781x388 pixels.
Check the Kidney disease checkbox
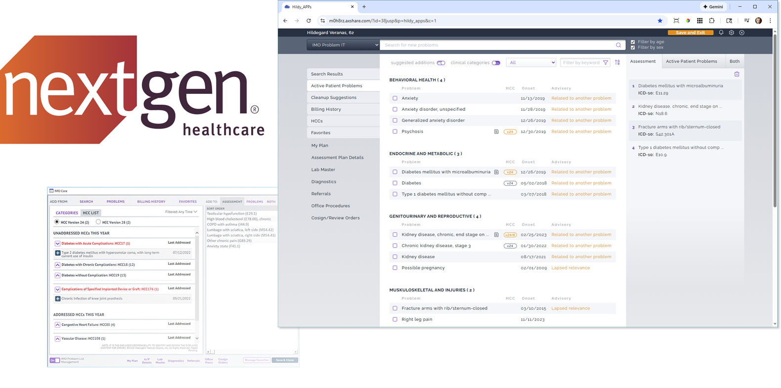395,257
